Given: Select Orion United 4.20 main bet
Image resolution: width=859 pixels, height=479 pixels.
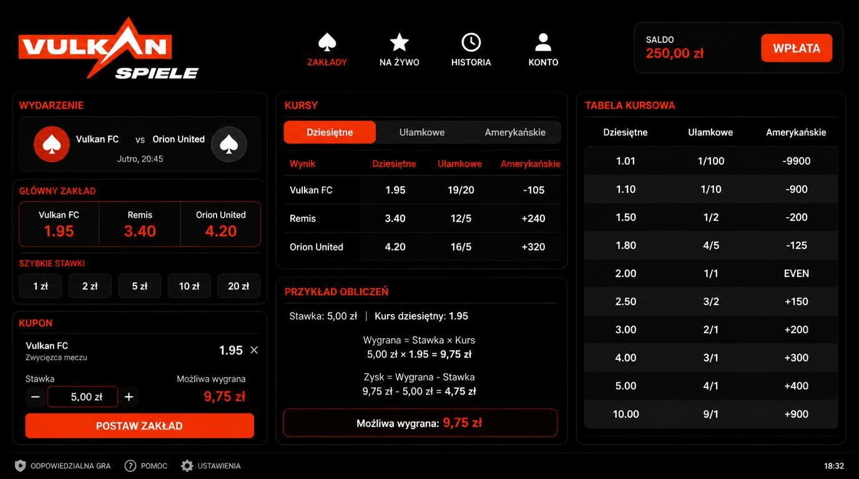Looking at the screenshot, I should [221, 224].
